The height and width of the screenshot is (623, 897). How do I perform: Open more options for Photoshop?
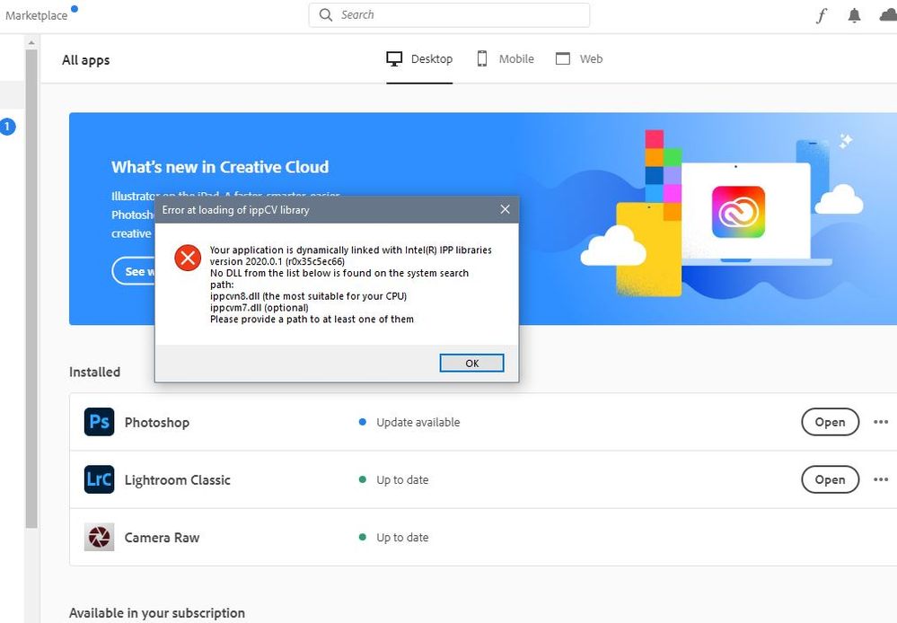(881, 422)
